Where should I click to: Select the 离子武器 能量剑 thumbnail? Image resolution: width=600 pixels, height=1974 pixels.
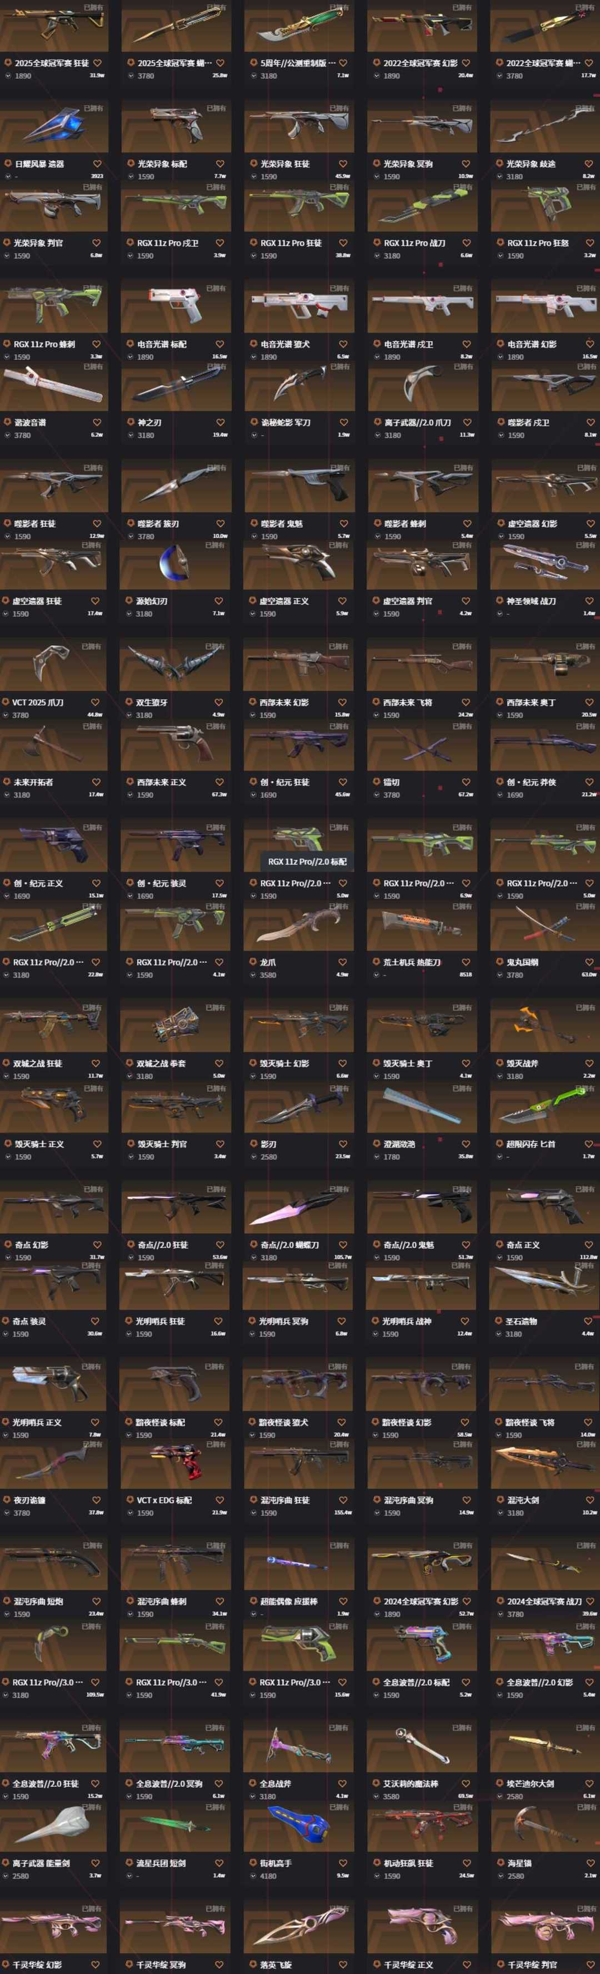53,1827
